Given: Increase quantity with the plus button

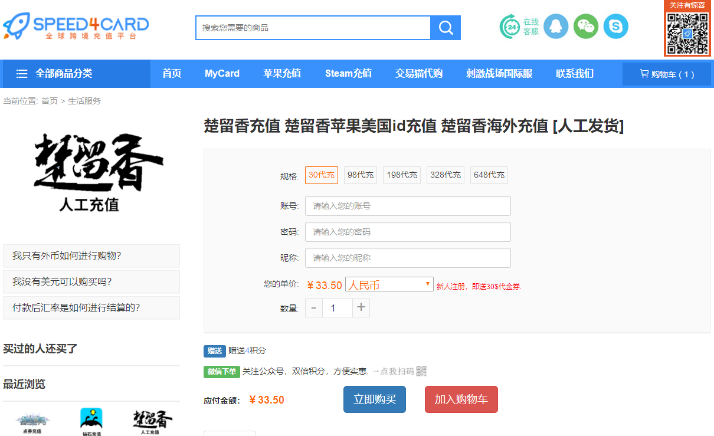Looking at the screenshot, I should click(361, 307).
